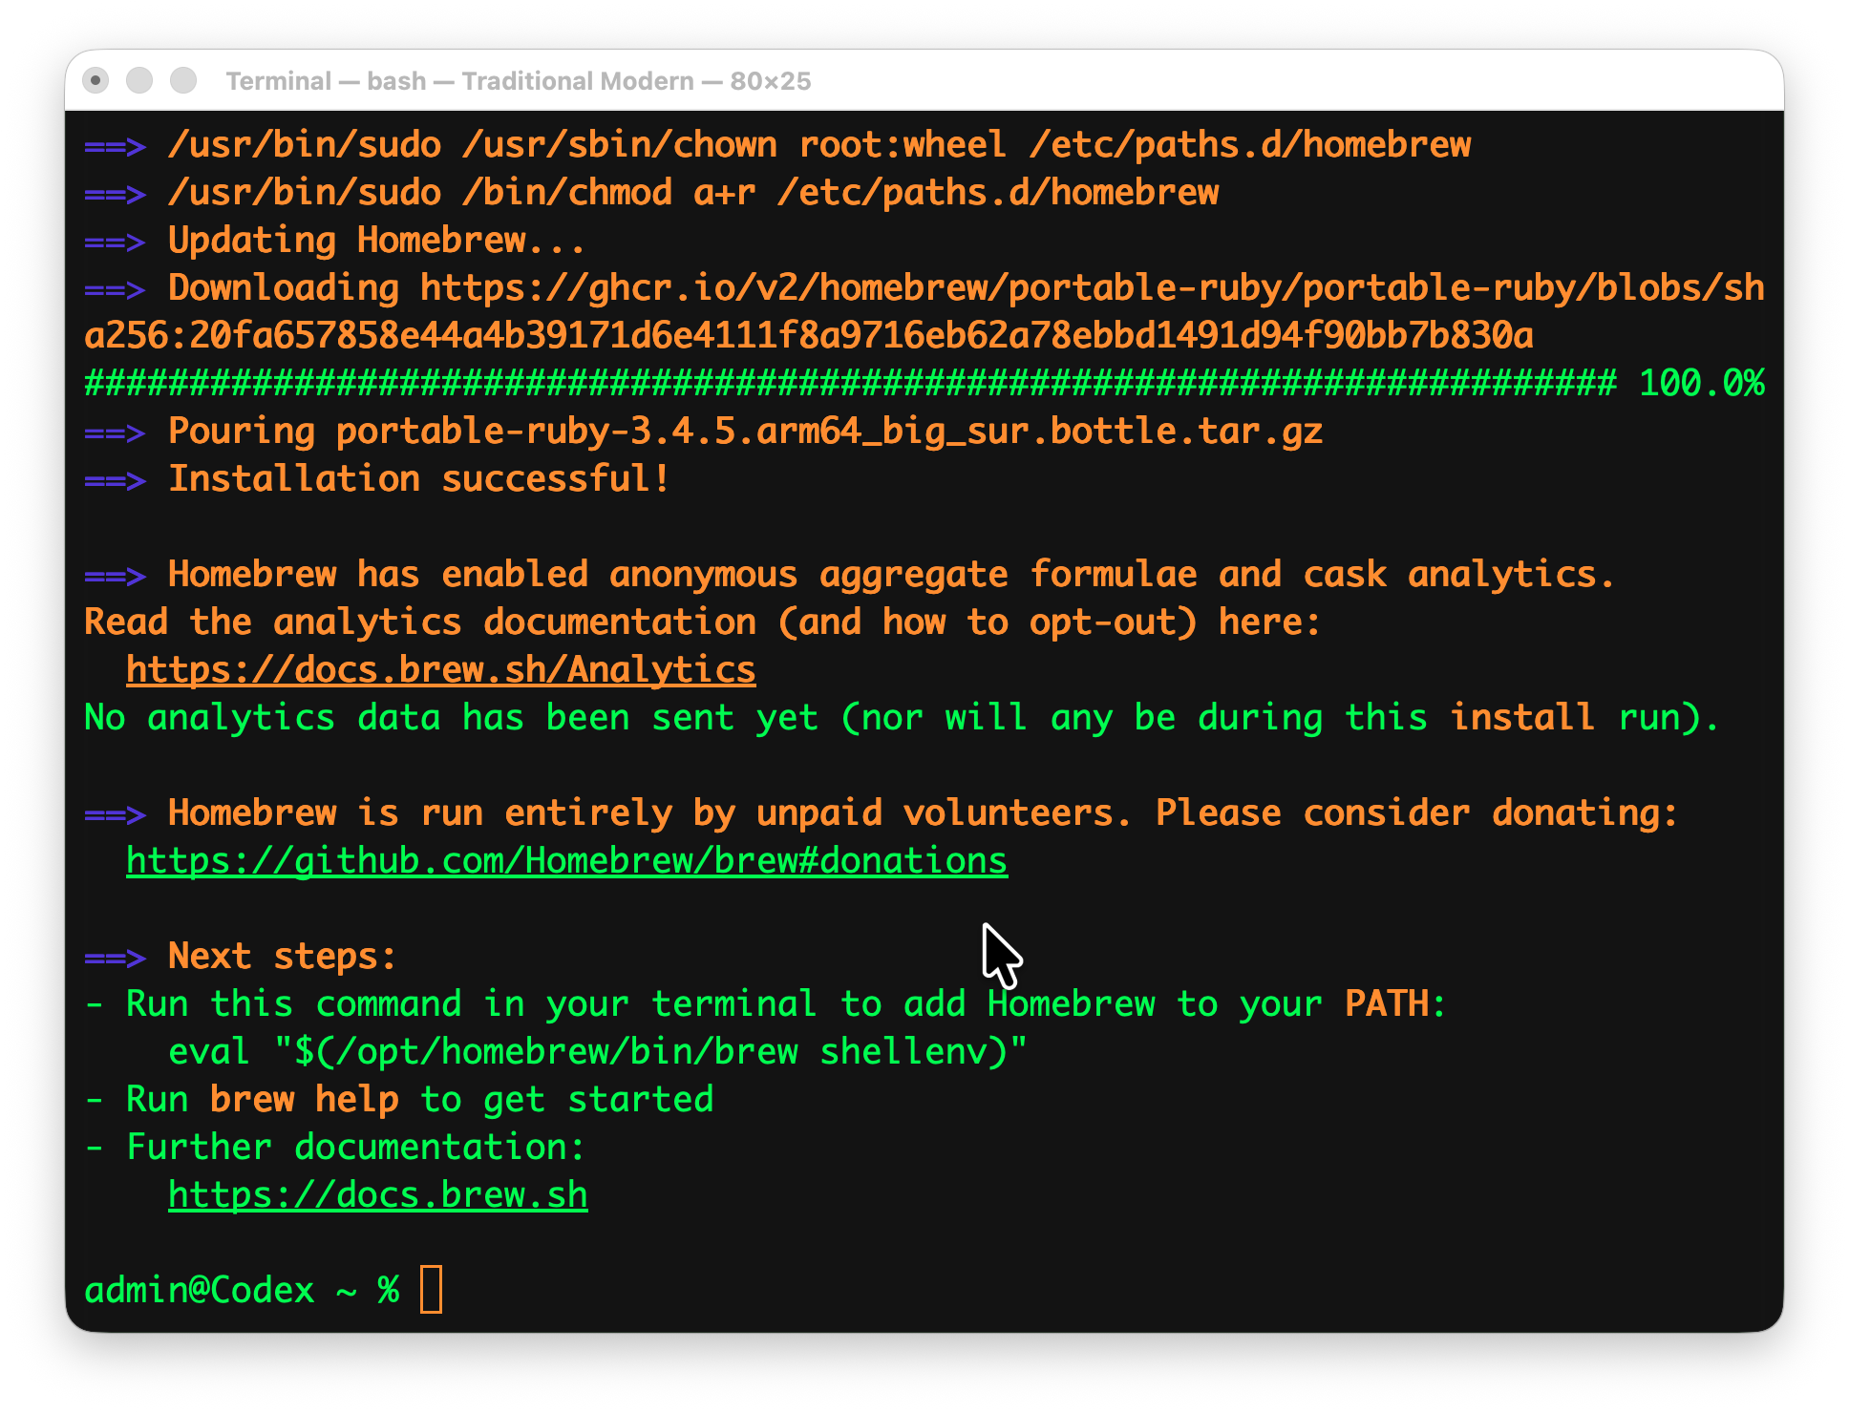Screen dimensions: 1849x1413
Task: Click the arrow before Updating Homebrew
Action: pyautogui.click(x=115, y=241)
